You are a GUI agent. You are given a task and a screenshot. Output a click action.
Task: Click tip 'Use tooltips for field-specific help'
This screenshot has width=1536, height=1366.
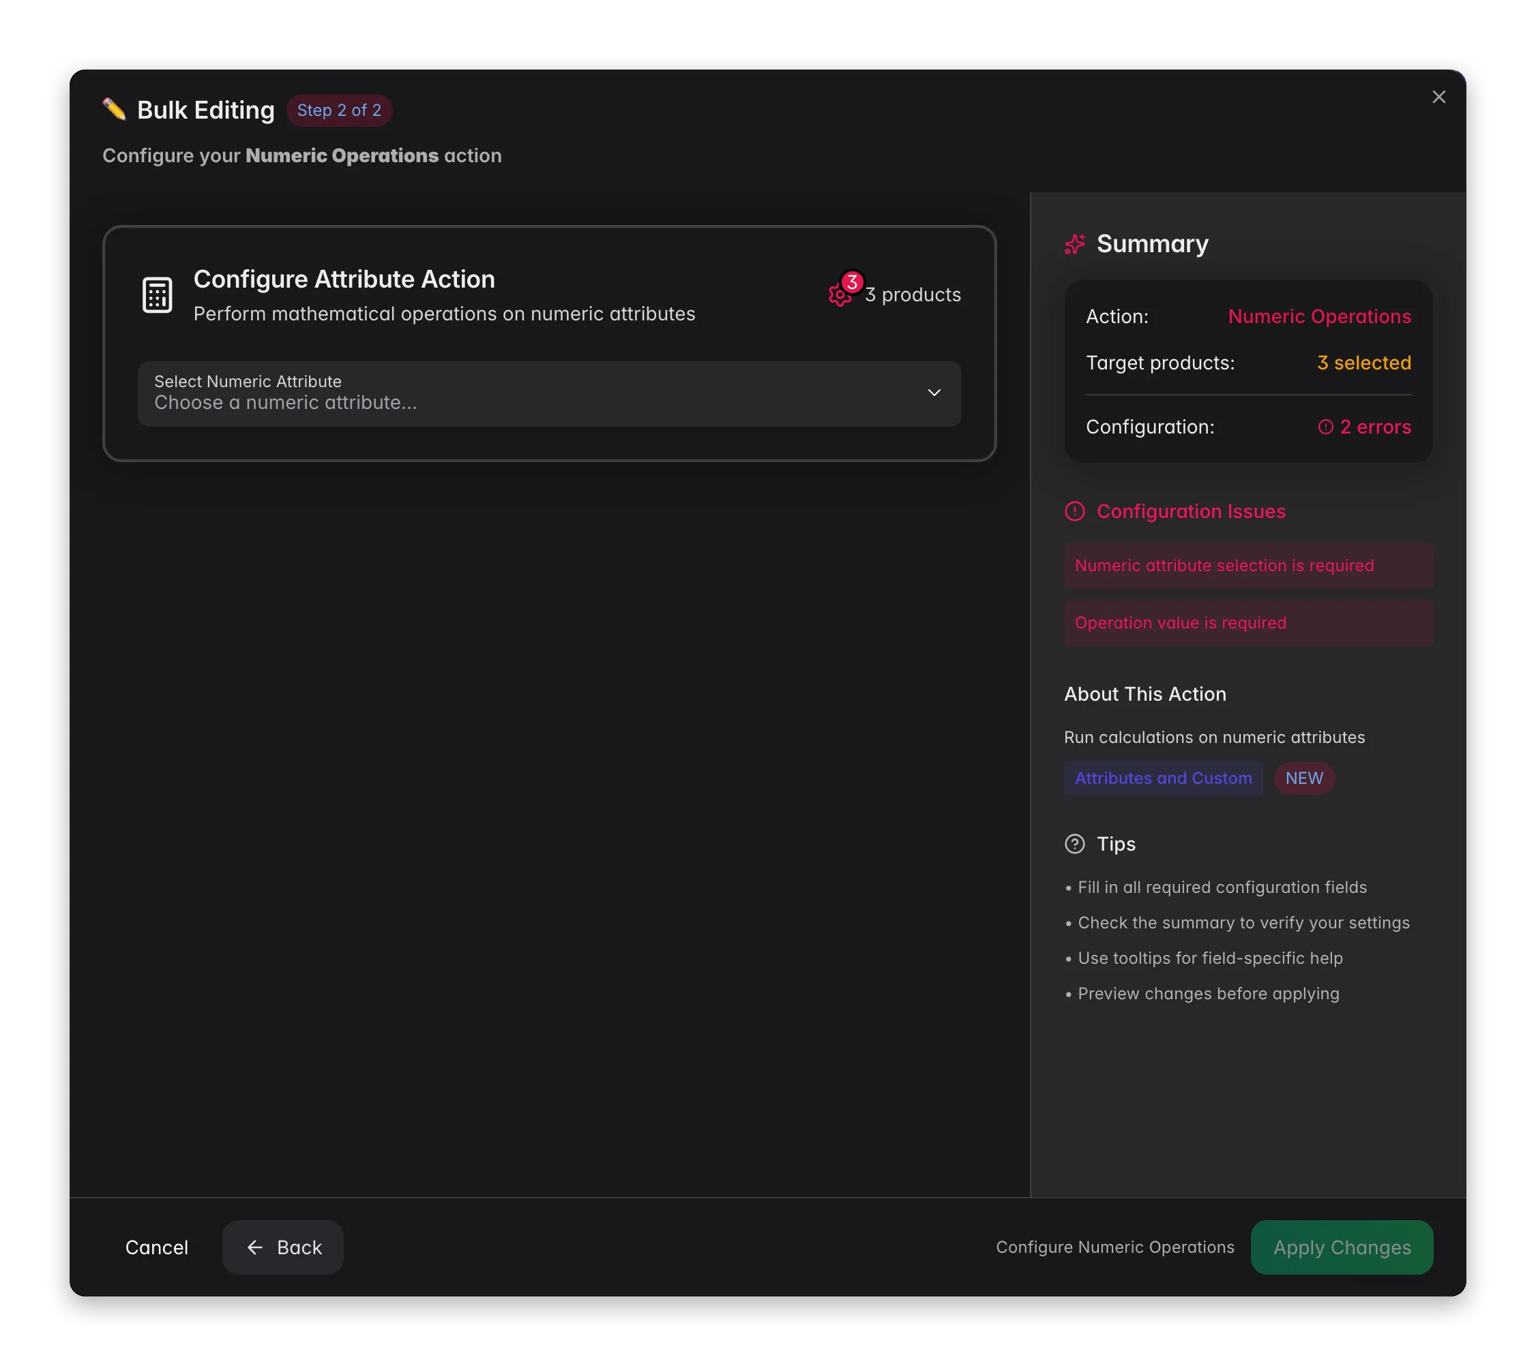[x=1210, y=958]
